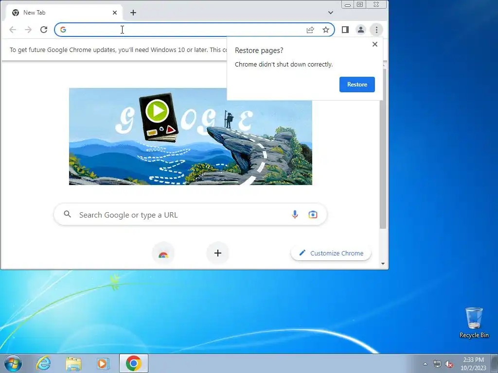The image size is (498, 373).
Task: Click the Chrome forward arrow
Action: point(28,30)
